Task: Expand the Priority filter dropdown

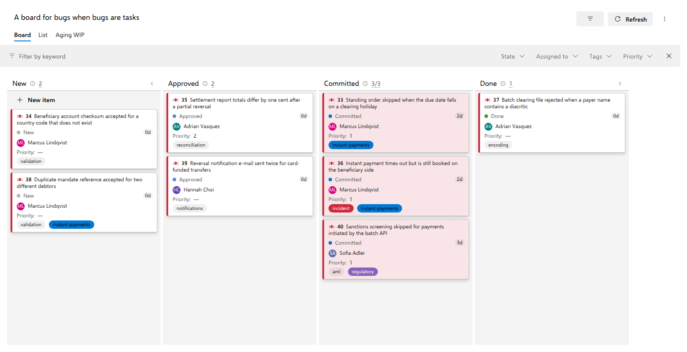Action: click(x=638, y=56)
